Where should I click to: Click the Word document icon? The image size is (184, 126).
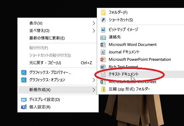click(103, 45)
